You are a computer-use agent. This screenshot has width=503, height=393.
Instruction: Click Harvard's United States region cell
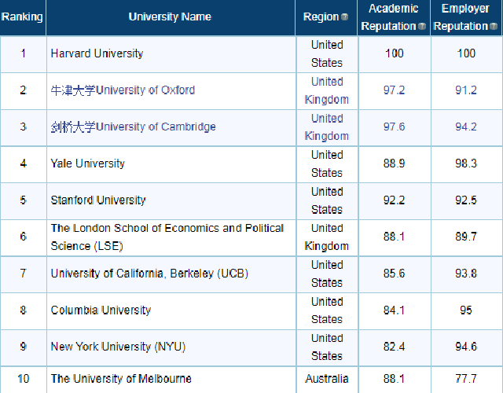click(327, 53)
